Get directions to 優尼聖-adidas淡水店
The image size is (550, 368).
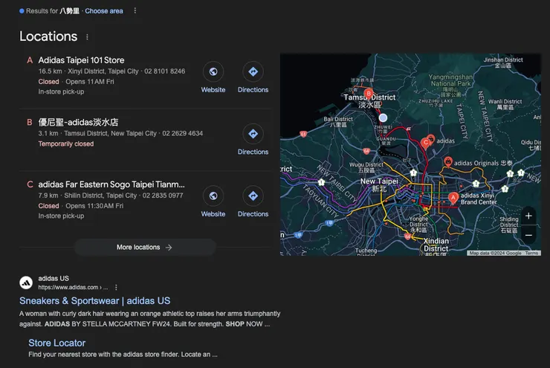253,135
